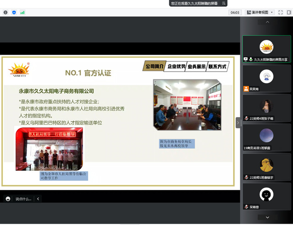Viewport: 293px width, 225px height.
Task: Click the 久久太阳 screen share tile
Action: point(267,49)
